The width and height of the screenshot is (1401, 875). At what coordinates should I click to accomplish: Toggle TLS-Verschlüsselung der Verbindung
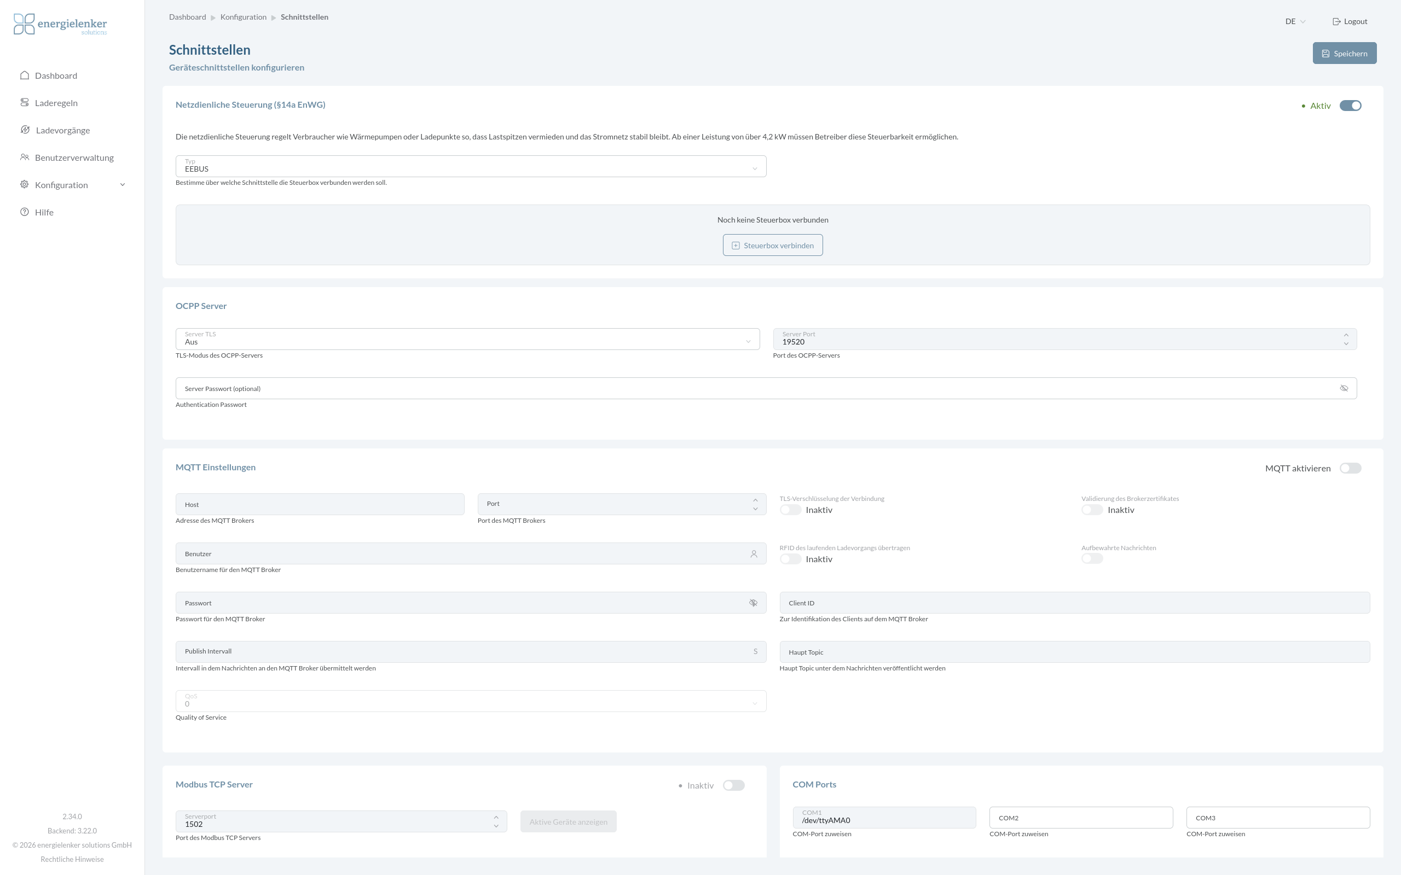pos(790,510)
